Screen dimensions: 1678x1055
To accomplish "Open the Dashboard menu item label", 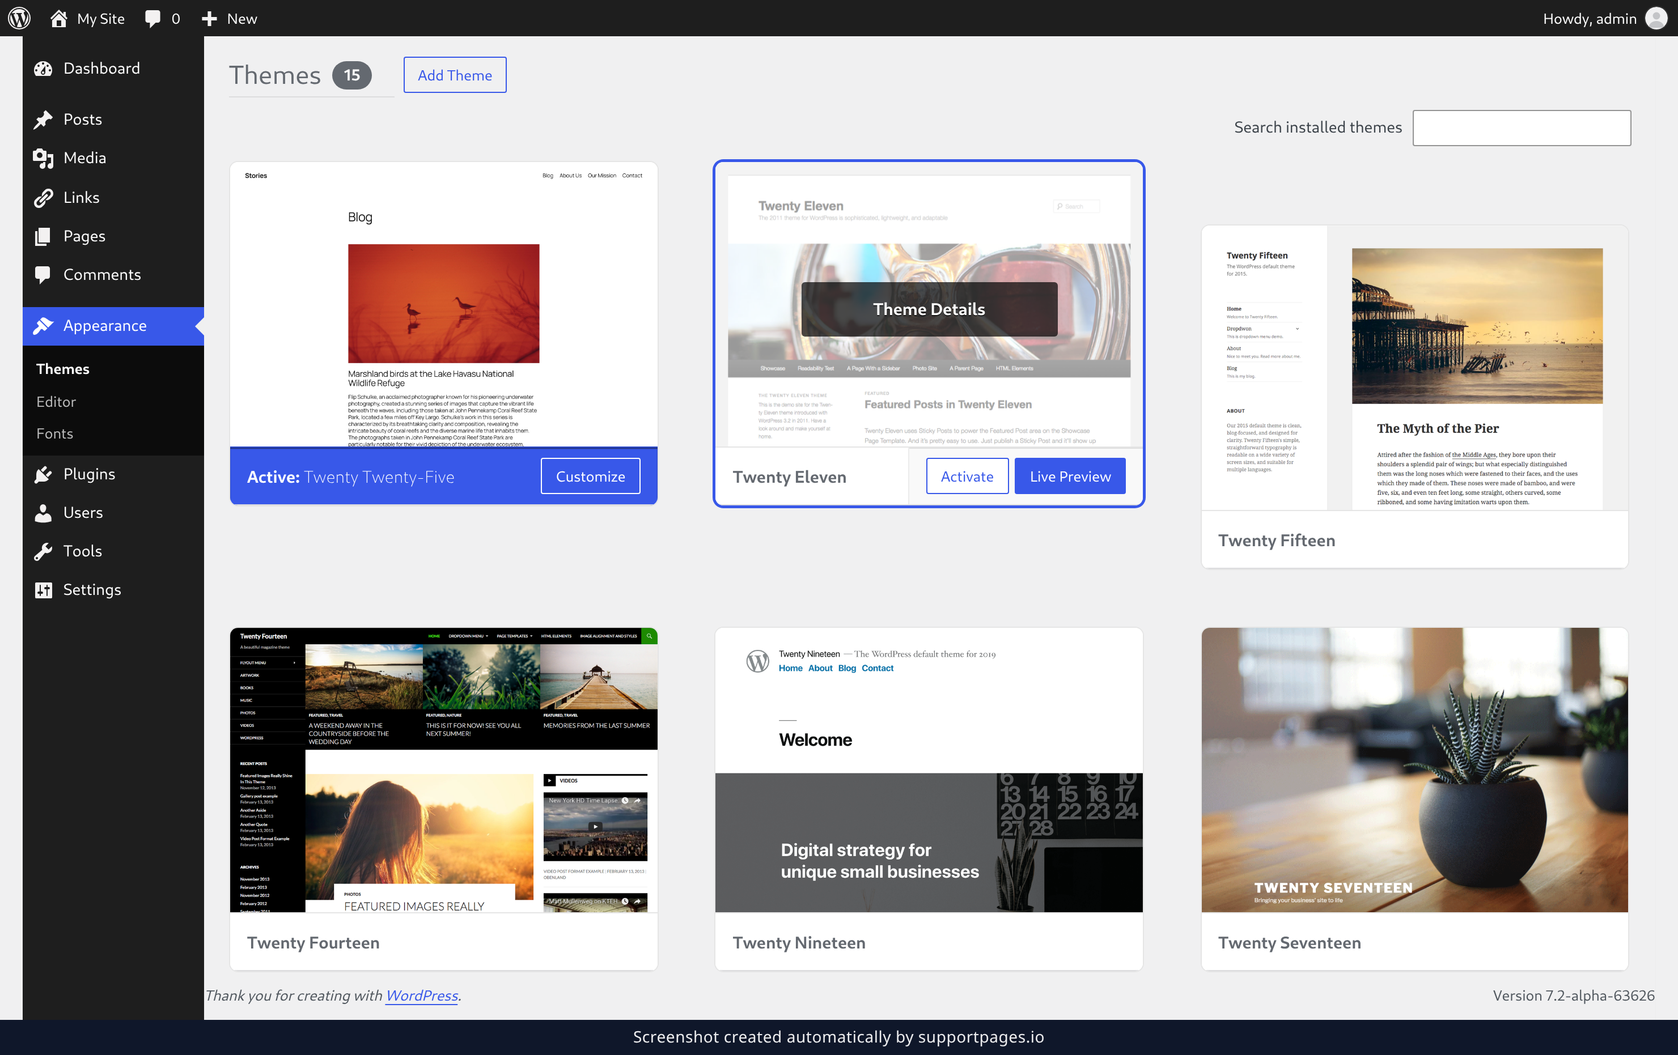I will point(101,68).
